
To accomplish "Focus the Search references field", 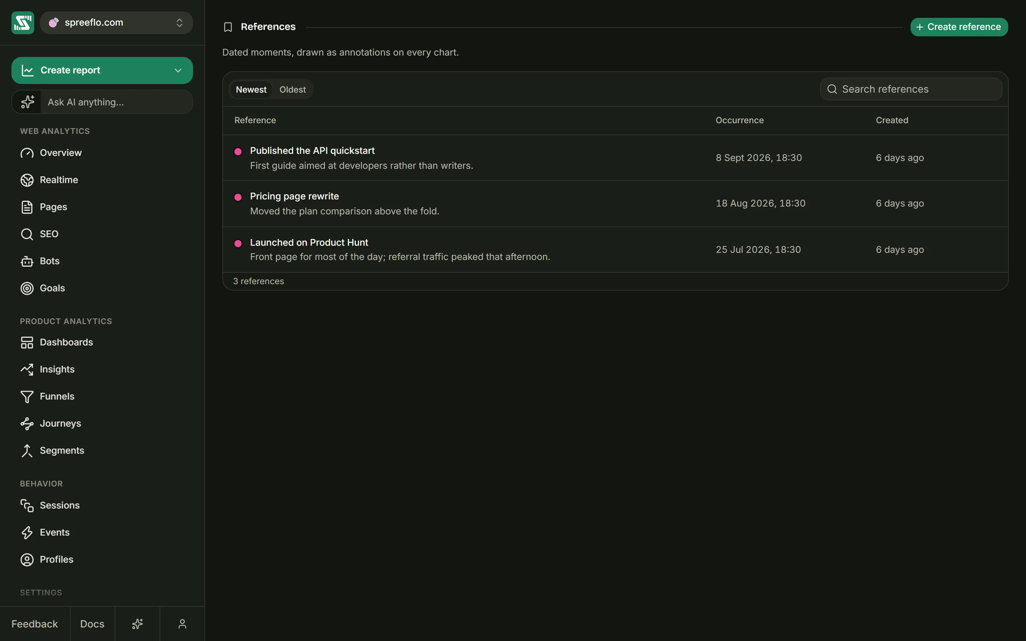I will [911, 89].
